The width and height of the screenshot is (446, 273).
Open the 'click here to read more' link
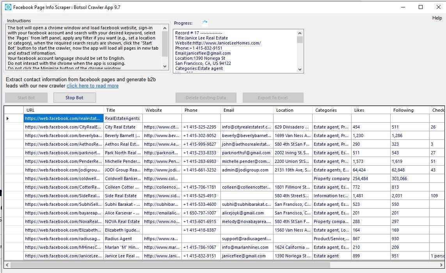point(93,86)
